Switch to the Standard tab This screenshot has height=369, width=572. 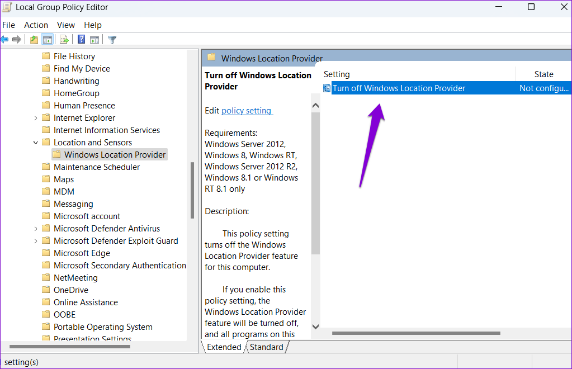point(266,347)
